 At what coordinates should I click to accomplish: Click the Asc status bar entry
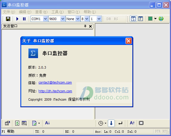[x=98, y=132]
